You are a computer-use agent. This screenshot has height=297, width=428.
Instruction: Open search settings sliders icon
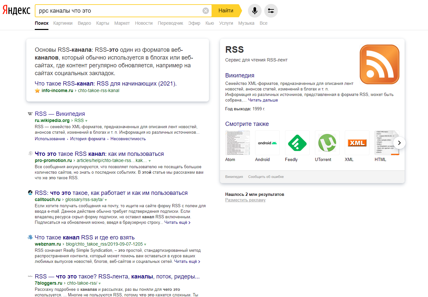pyautogui.click(x=271, y=11)
